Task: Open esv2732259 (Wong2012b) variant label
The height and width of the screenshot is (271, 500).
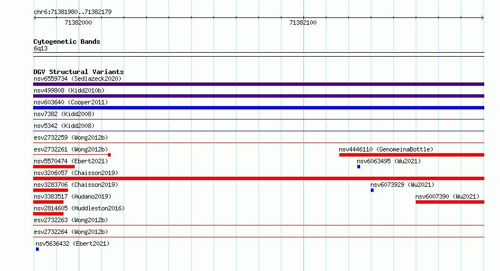Action: point(71,137)
